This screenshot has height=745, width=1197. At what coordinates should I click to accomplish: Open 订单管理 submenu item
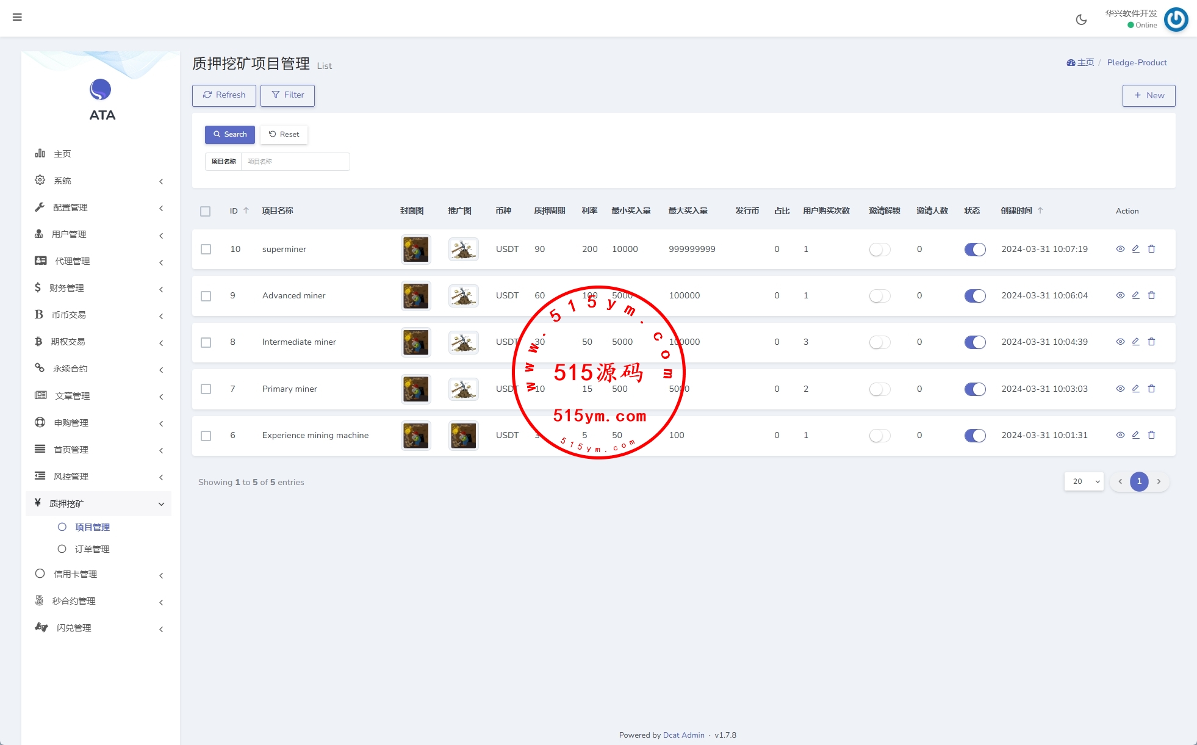coord(92,549)
